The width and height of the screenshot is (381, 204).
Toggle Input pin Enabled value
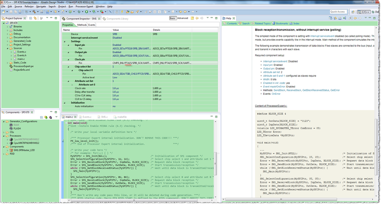coord(117,45)
